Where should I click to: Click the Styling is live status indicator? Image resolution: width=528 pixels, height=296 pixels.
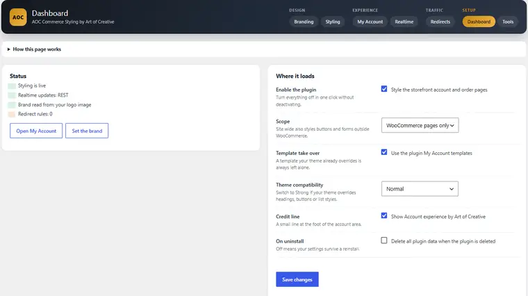tap(12, 86)
